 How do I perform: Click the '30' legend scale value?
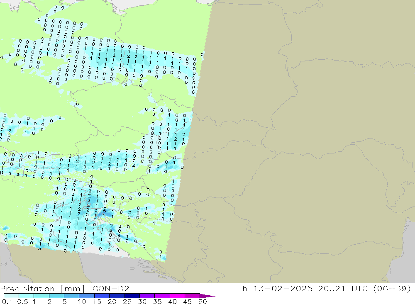click(142, 302)
